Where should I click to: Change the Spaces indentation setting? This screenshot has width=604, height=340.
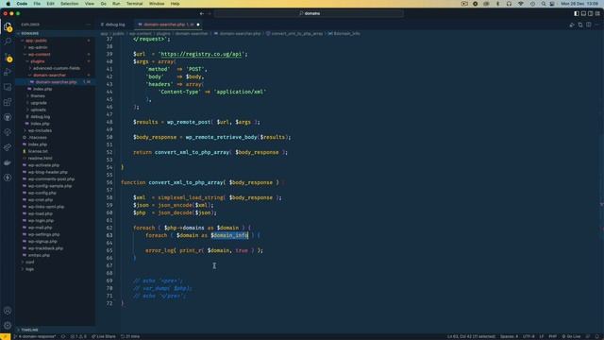[509, 336]
